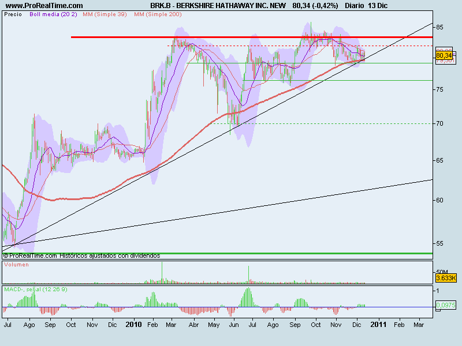Image resolution: width=462 pixels, height=346 pixels.
Task: Click the 85 price axis label
Action: [439, 27]
